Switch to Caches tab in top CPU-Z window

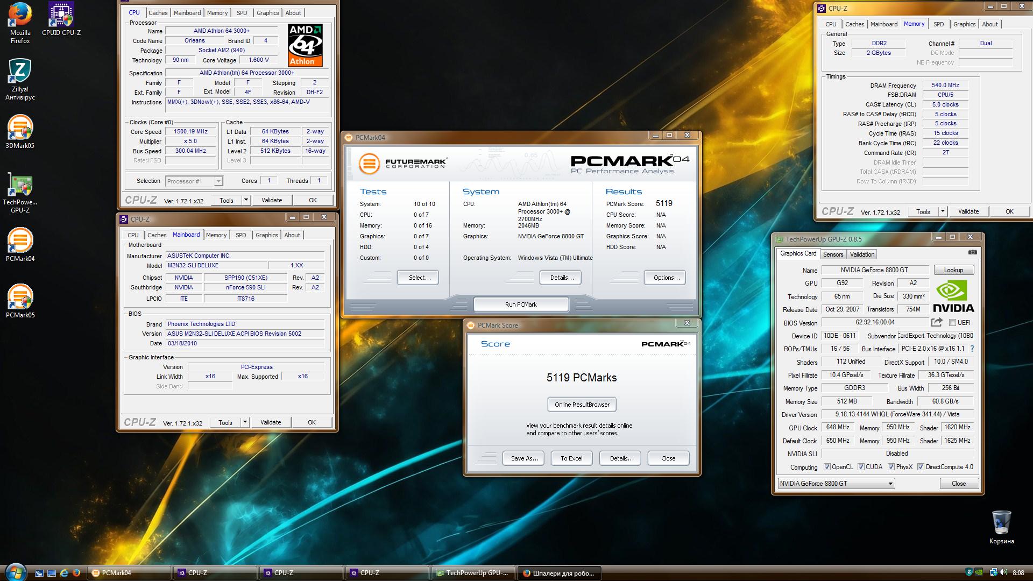pos(158,13)
